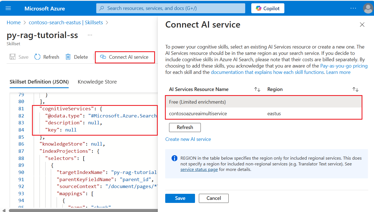This screenshot has height=212, width=374.
Task: Close the Connect AI service panel
Action: (362, 25)
